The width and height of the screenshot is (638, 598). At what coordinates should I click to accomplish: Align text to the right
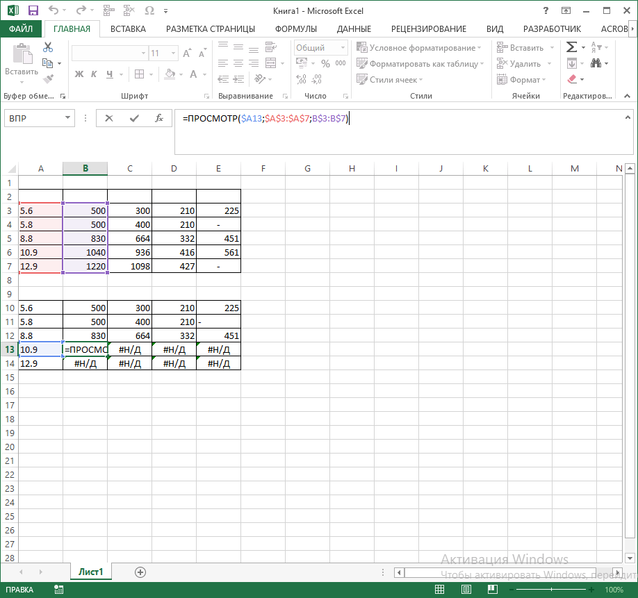click(x=254, y=63)
